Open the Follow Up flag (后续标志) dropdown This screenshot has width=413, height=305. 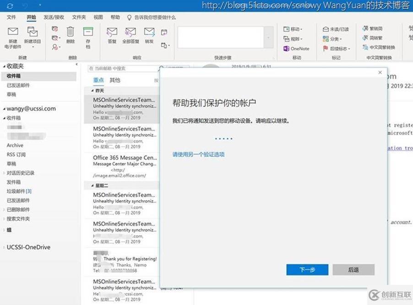[337, 48]
